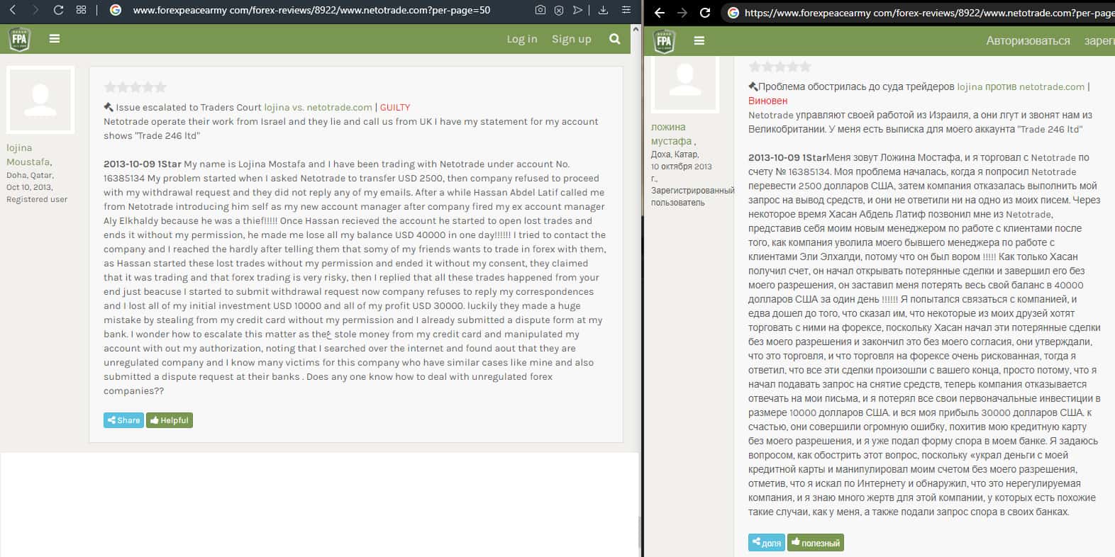The width and height of the screenshot is (1115, 557).
Task: Open the ad blocker shield icon
Action: click(559, 10)
